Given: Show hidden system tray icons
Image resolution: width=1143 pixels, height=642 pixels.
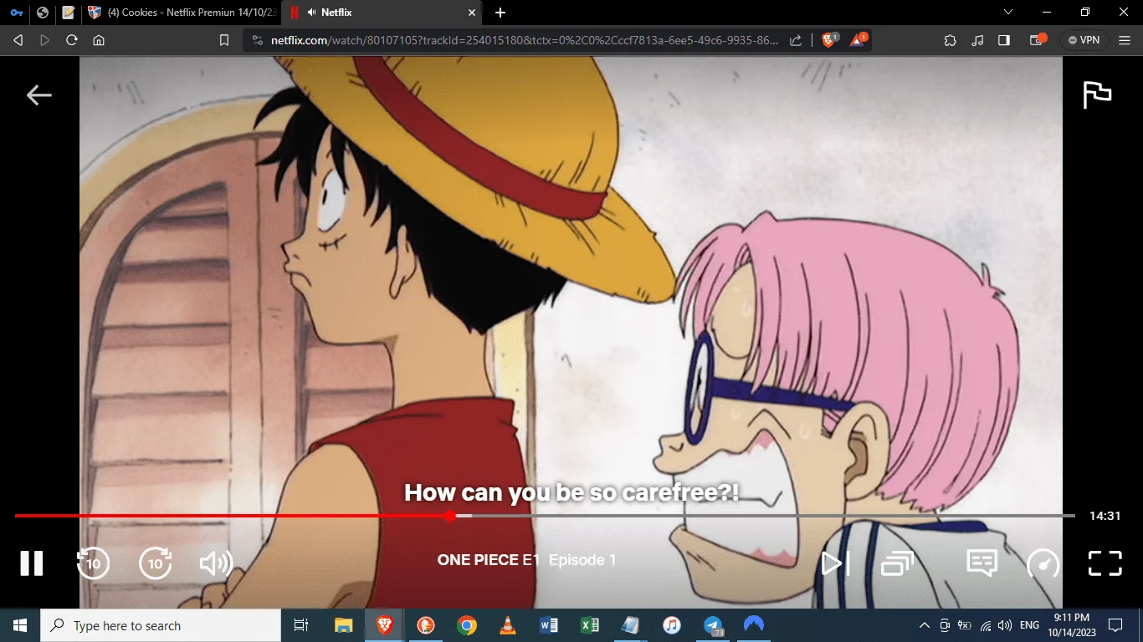Looking at the screenshot, I should click(x=925, y=625).
